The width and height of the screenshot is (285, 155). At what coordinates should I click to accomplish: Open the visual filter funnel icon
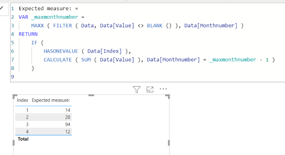pos(136,89)
